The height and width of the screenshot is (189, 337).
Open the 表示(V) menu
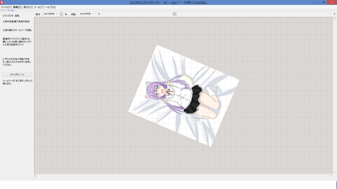tap(28, 7)
